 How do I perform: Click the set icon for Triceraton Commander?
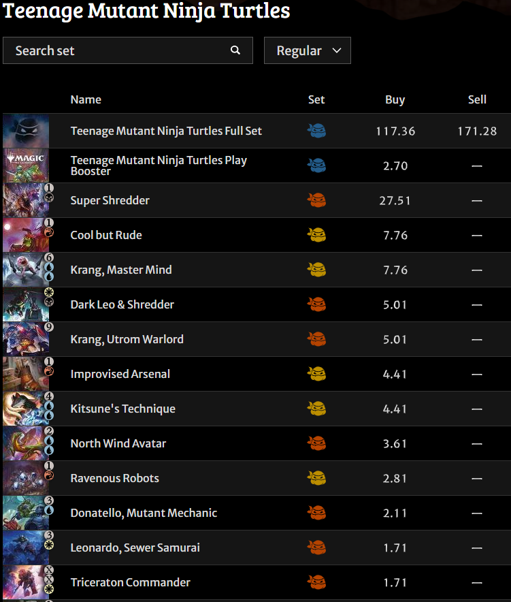[316, 582]
